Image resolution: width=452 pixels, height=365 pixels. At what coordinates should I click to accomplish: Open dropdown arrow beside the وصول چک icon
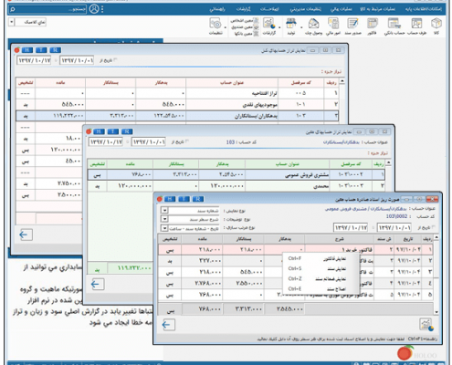[301, 27]
